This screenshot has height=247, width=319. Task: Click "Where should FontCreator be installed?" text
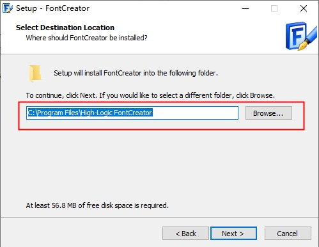pyautogui.click(x=86, y=38)
